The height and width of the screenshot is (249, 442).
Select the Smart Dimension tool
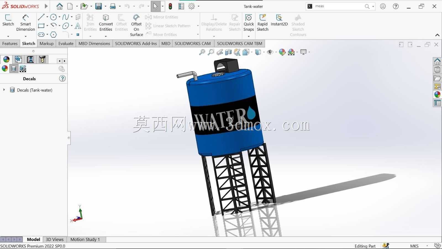[x=25, y=23]
